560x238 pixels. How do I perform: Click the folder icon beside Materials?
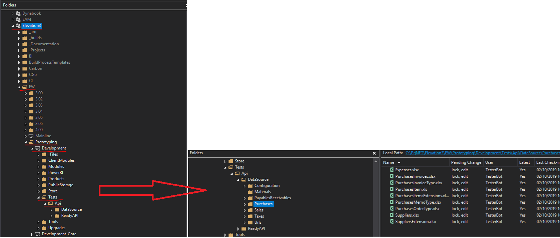pos(250,192)
